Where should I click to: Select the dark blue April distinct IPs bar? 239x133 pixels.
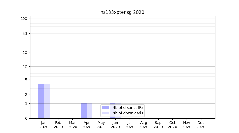click(x=84, y=111)
